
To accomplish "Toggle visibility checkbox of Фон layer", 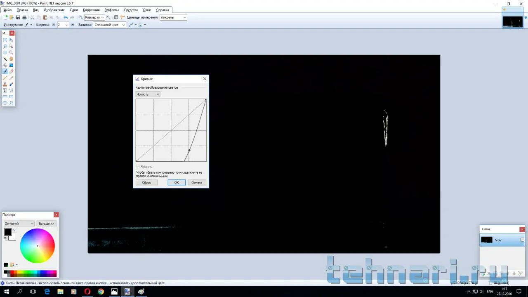I will [522, 240].
